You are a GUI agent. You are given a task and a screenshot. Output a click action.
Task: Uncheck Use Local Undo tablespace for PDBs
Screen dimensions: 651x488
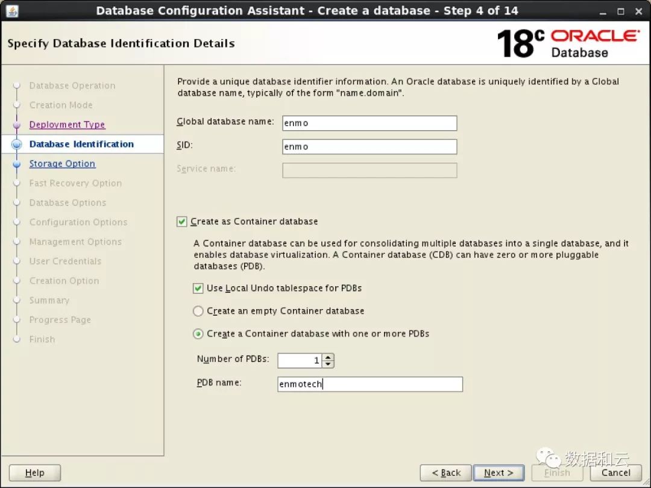tap(198, 289)
